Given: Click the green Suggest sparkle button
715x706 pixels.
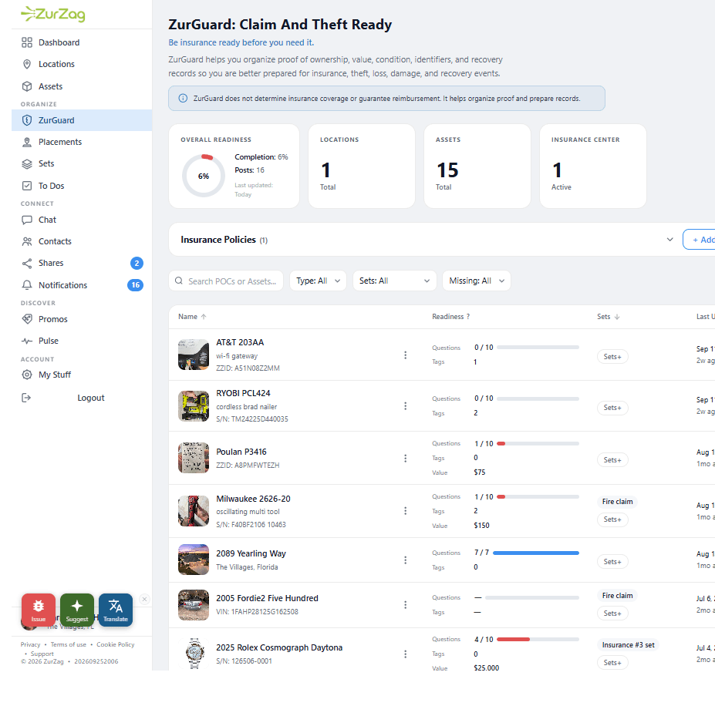Looking at the screenshot, I should point(77,610).
